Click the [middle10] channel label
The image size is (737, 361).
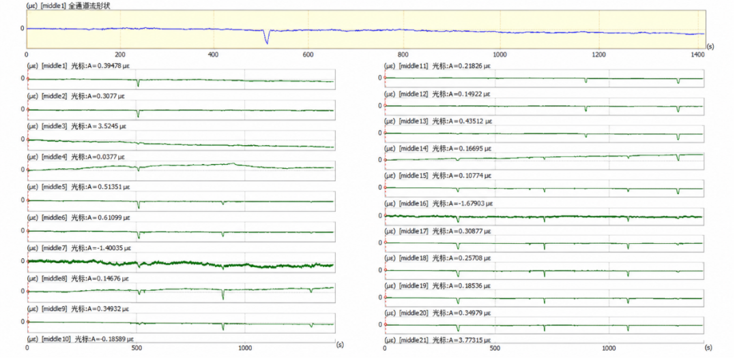tap(56, 339)
